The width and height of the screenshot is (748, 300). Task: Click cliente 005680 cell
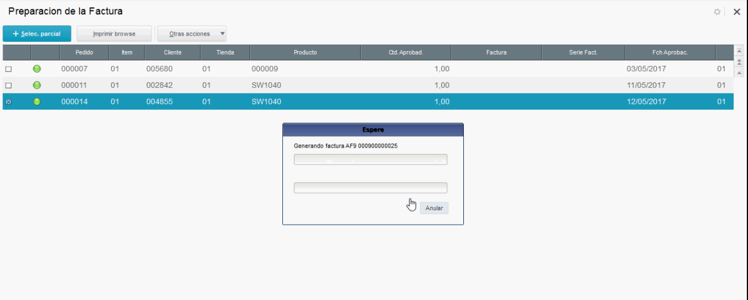160,69
